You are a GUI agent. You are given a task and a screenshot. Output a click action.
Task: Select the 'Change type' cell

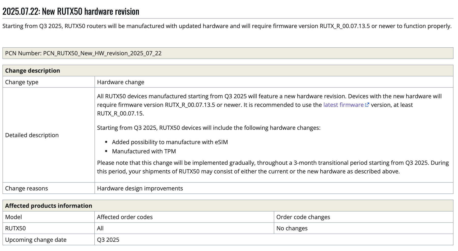tap(49, 82)
